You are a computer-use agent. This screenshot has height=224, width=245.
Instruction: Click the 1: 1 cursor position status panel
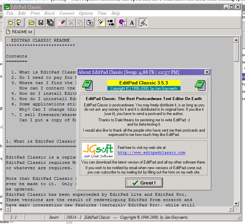pos(14,217)
